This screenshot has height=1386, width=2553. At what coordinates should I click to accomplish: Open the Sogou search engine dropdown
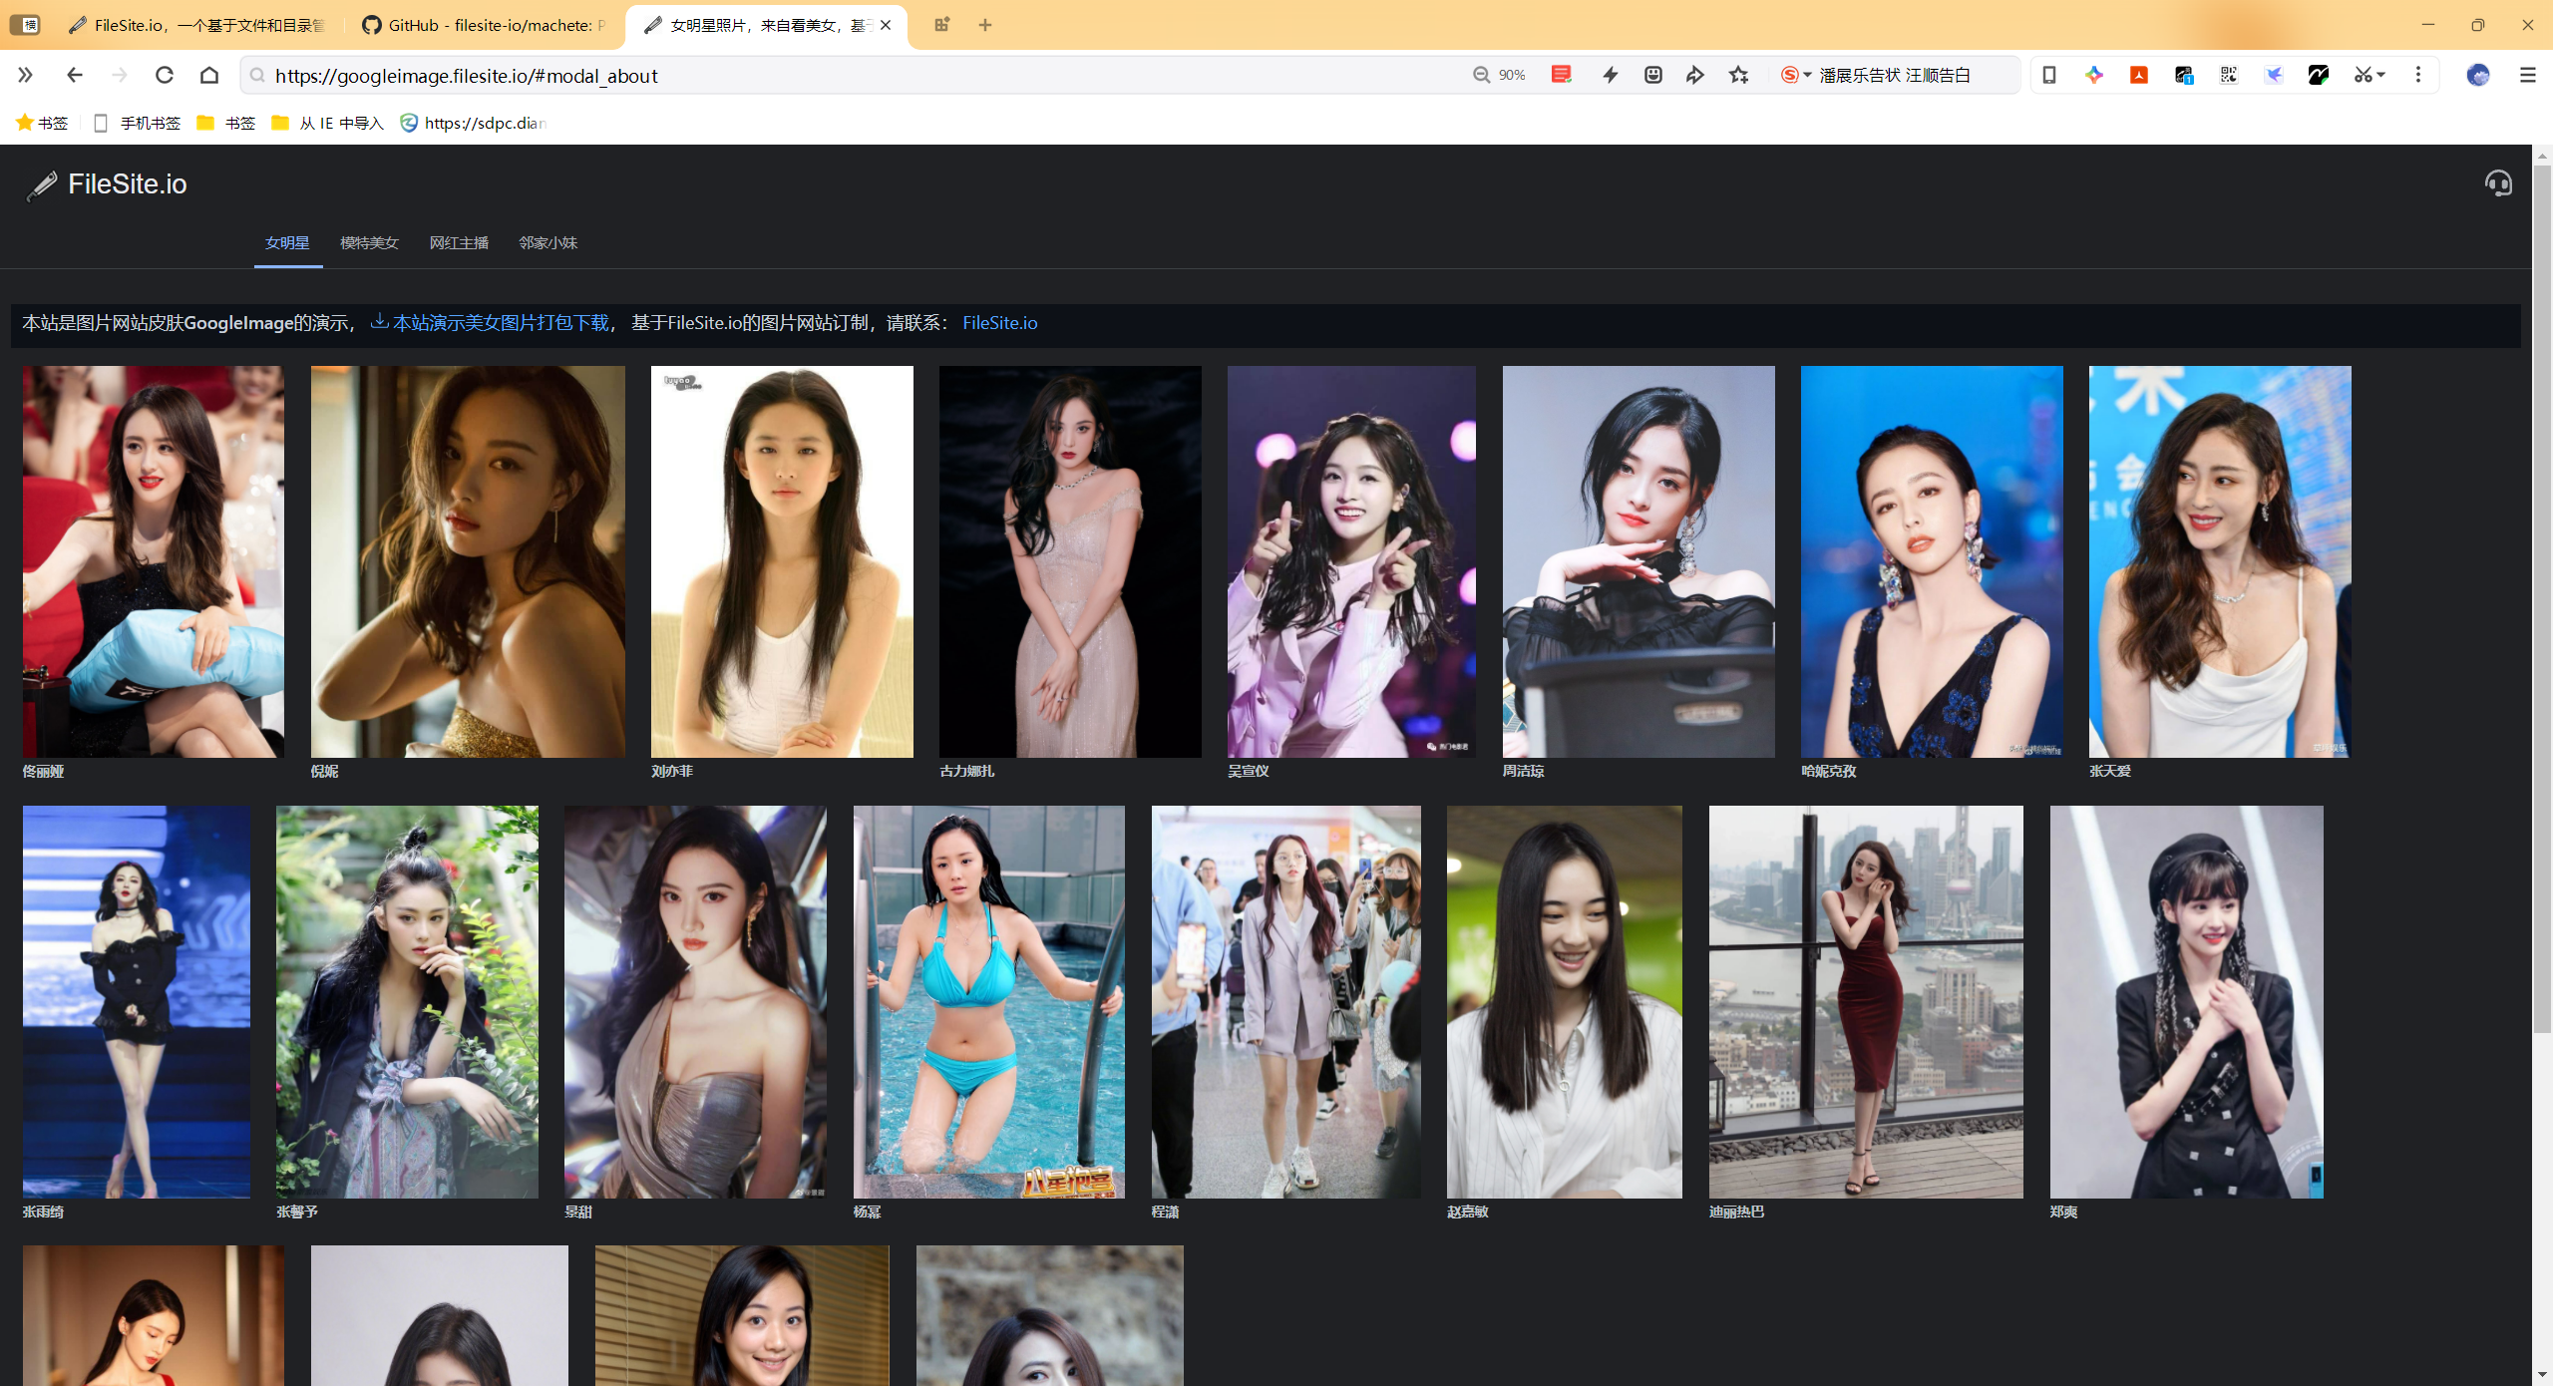coord(1796,75)
